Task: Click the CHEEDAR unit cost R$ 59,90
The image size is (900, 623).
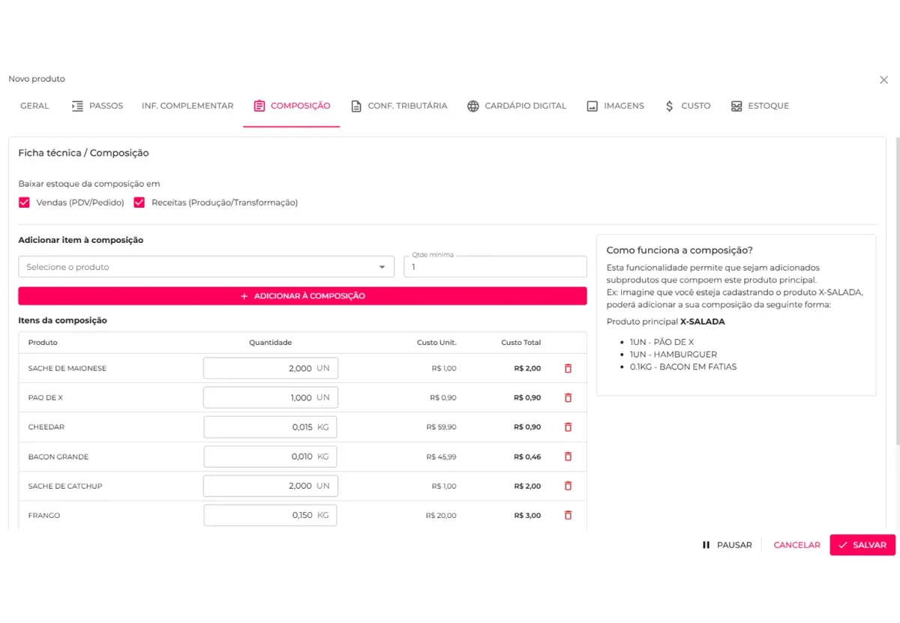Action: click(x=442, y=427)
